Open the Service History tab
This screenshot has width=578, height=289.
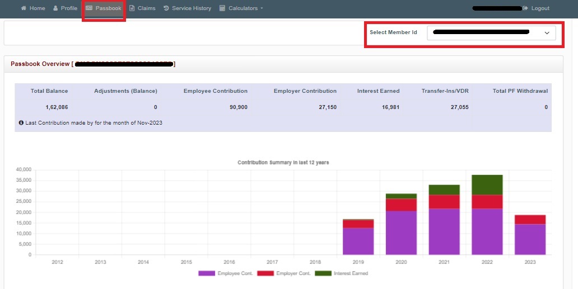click(192, 8)
